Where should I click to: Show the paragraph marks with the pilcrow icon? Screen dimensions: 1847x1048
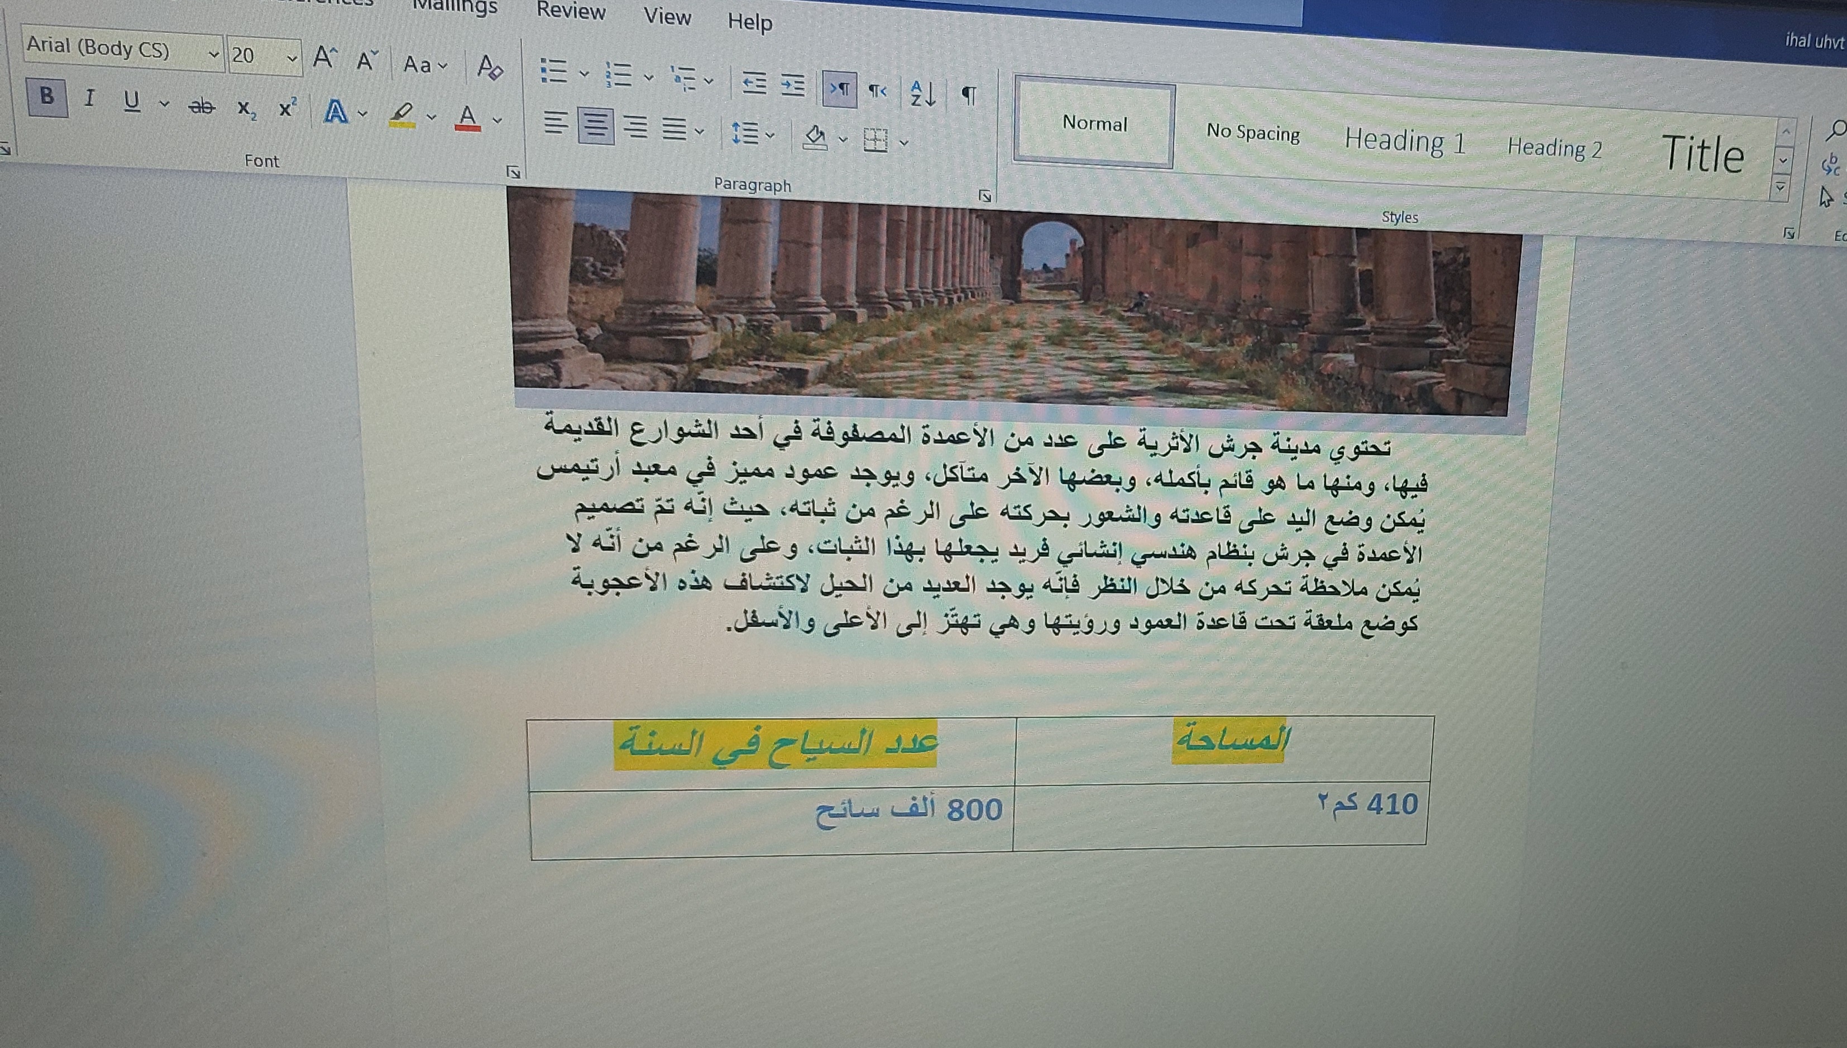[969, 96]
